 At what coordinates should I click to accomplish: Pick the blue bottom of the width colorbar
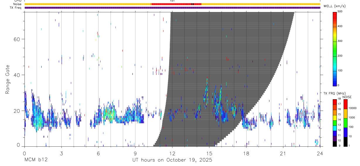point(334,82)
